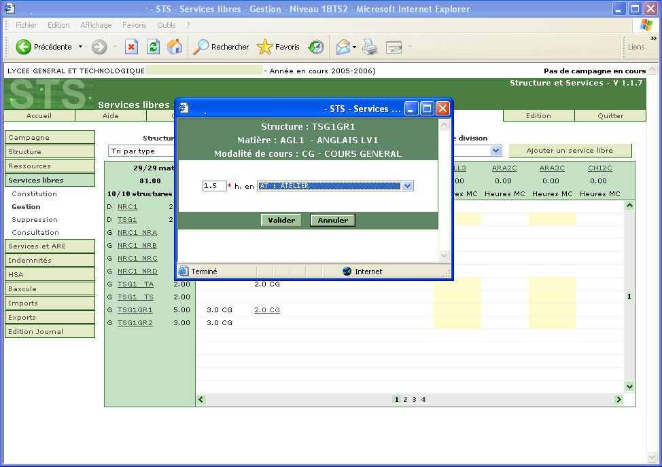Image resolution: width=662 pixels, height=467 pixels.
Task: Open Ressources sidebar section
Action: (x=50, y=166)
